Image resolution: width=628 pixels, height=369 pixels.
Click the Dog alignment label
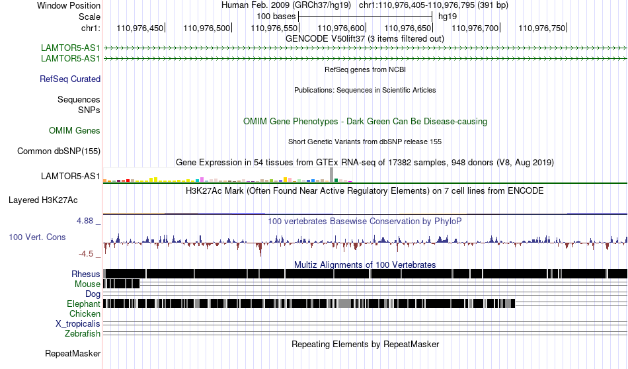point(93,294)
